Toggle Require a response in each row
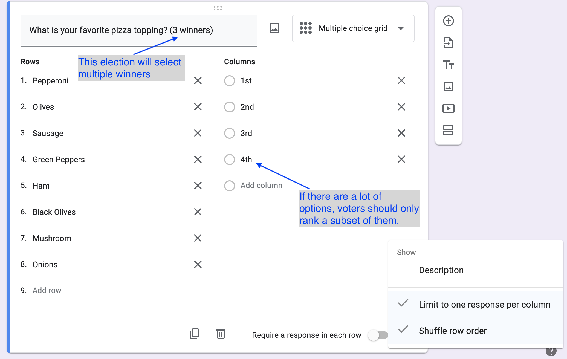 tap(378, 335)
